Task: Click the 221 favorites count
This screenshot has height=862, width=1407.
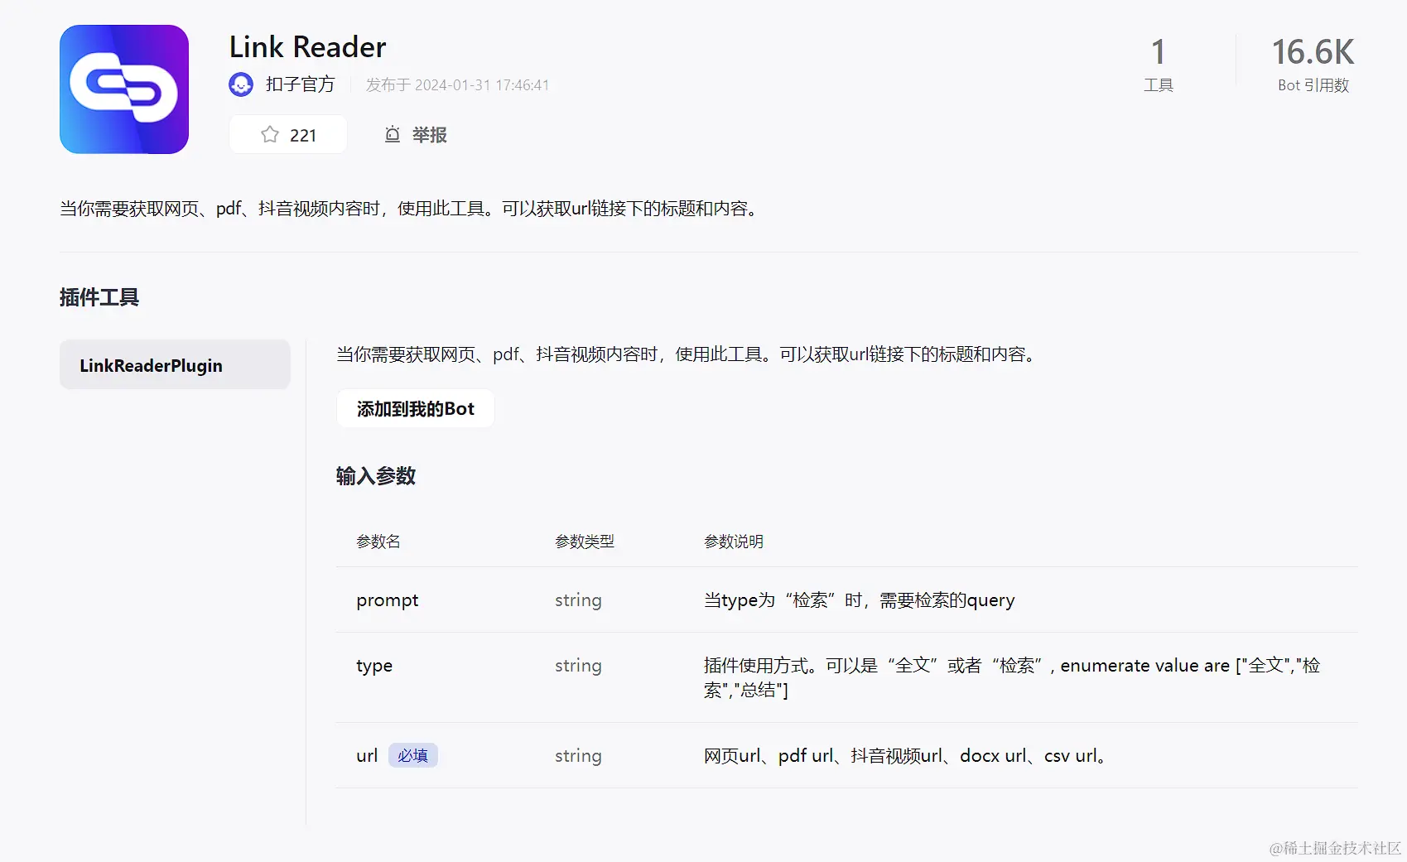Action: [303, 136]
